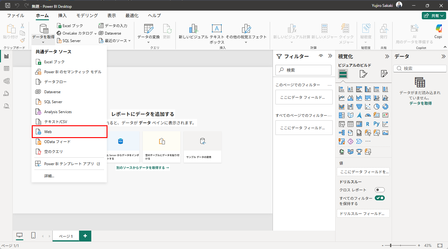Image resolution: width=448 pixels, height=249 pixels.
Task: Select the pie chart visual
Action: pyautogui.click(x=377, y=107)
